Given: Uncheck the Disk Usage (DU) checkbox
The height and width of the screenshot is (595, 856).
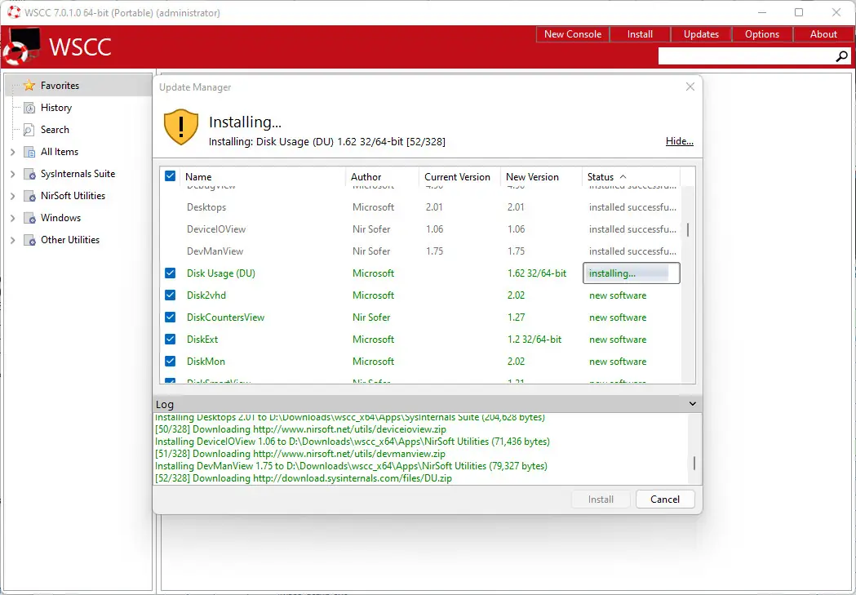Looking at the screenshot, I should [x=170, y=273].
